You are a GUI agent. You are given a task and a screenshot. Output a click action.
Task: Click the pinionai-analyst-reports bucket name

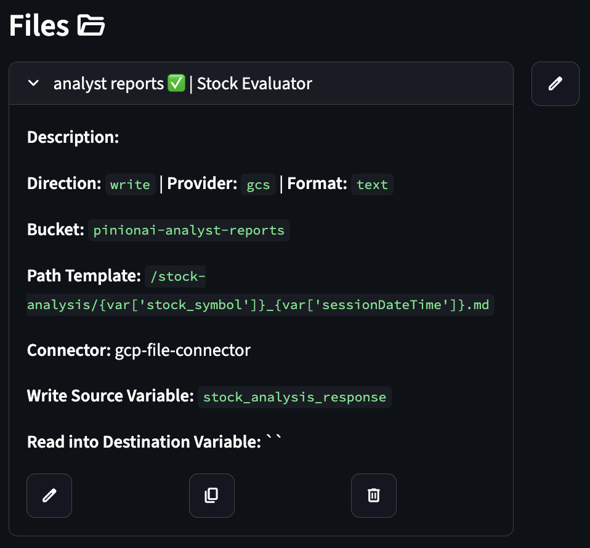click(x=188, y=230)
